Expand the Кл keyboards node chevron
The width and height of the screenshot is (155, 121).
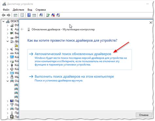[8, 53]
